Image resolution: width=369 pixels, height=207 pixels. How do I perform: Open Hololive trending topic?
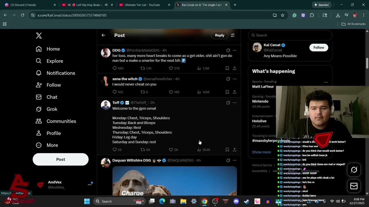[x=259, y=121]
